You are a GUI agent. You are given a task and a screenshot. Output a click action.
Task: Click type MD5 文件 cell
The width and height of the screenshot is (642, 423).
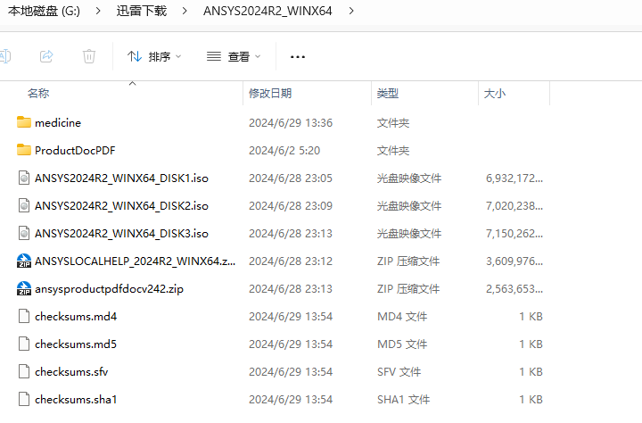click(402, 344)
